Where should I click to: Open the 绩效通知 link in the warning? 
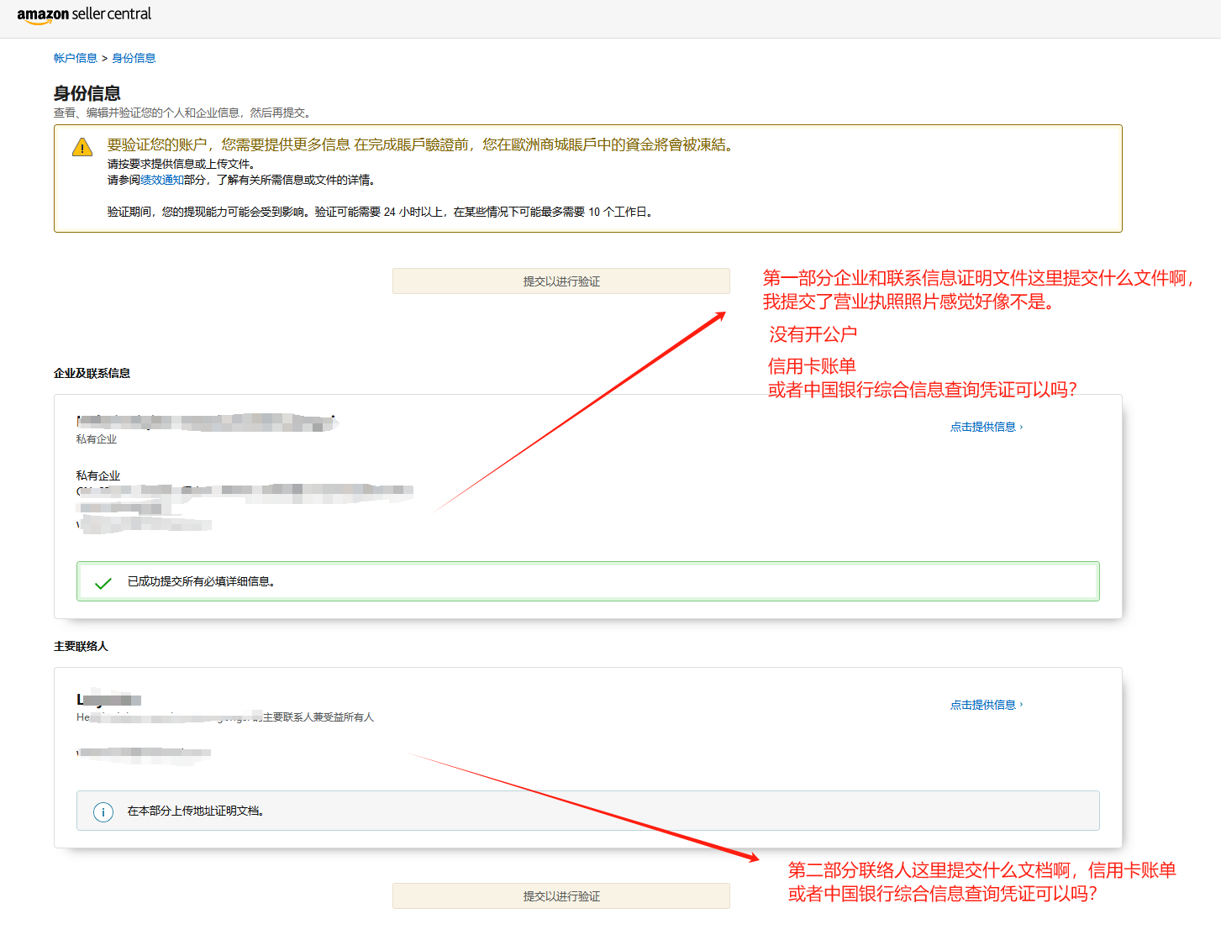(x=161, y=180)
